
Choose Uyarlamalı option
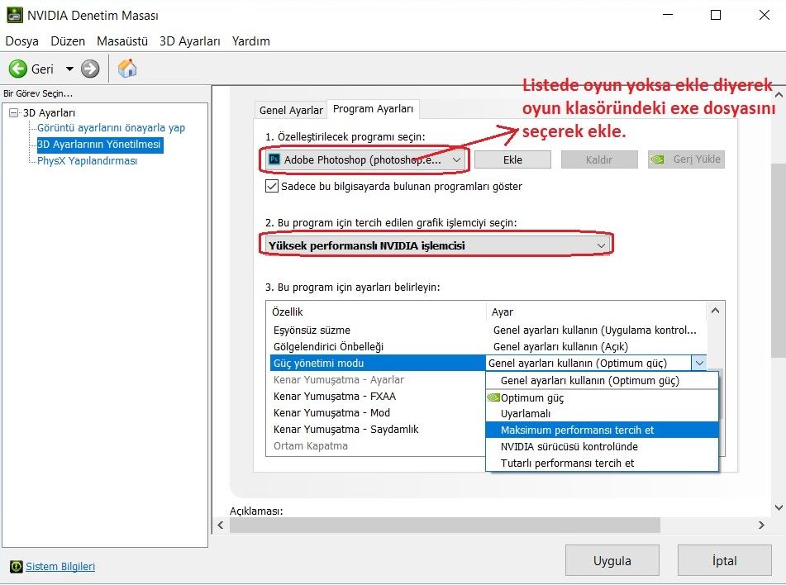point(602,414)
